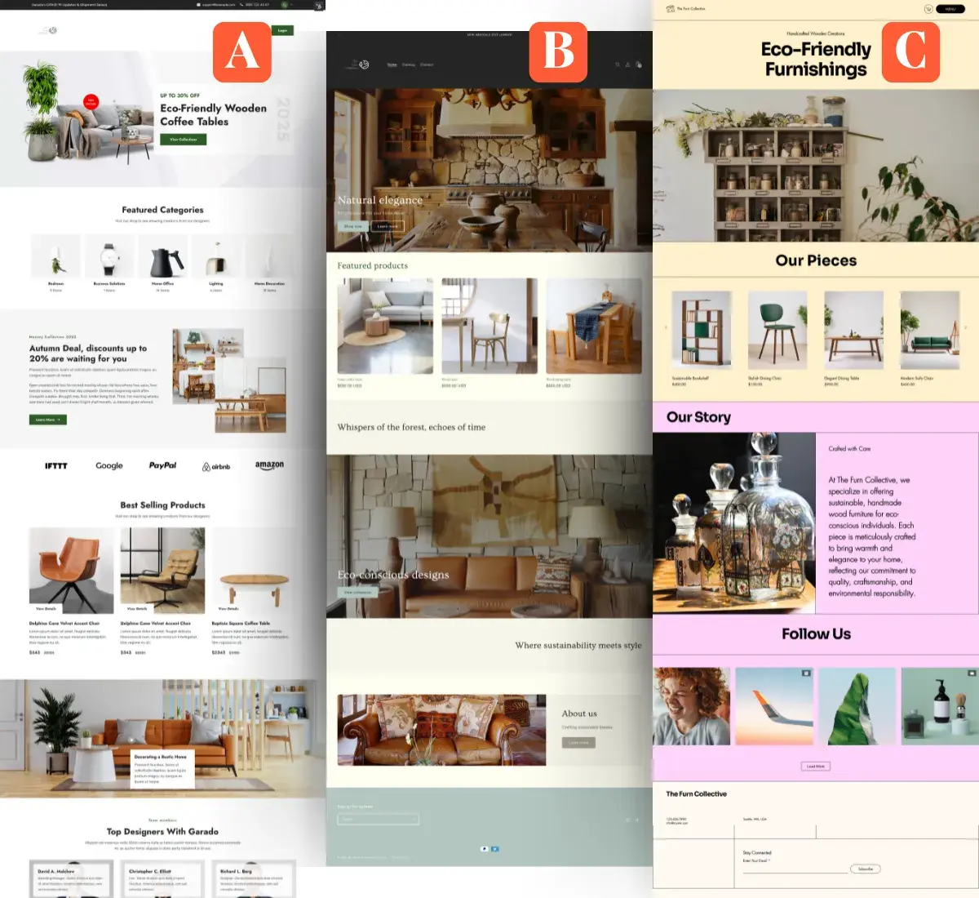Select the Lighting category thumbnail
This screenshot has height=898, width=979.
(x=216, y=258)
